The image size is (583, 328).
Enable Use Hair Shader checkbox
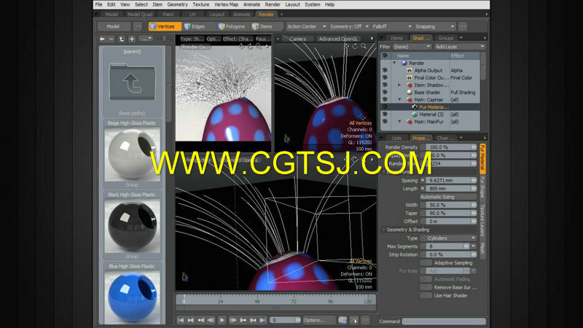pyautogui.click(x=426, y=295)
